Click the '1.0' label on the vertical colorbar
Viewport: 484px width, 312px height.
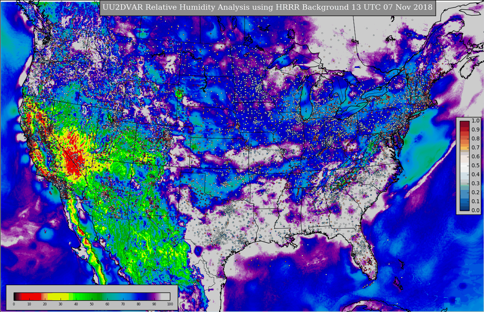[475, 121]
